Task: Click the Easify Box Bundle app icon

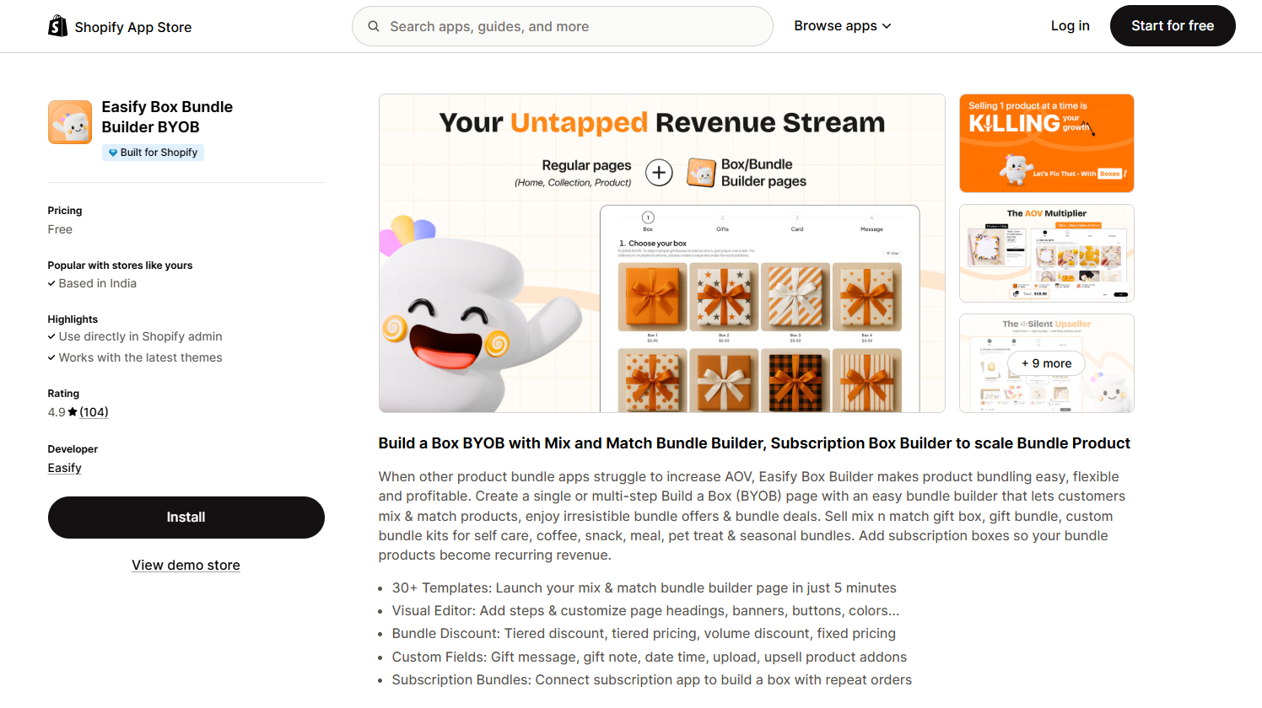Action: 70,122
